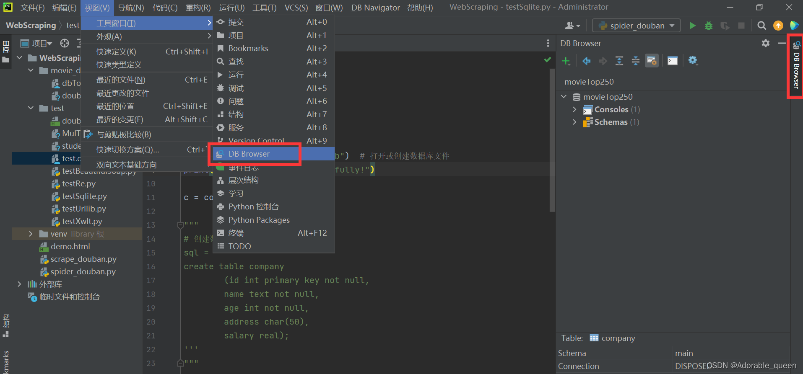Click Run with coverage icon
This screenshot has height=374, width=803.
725,26
